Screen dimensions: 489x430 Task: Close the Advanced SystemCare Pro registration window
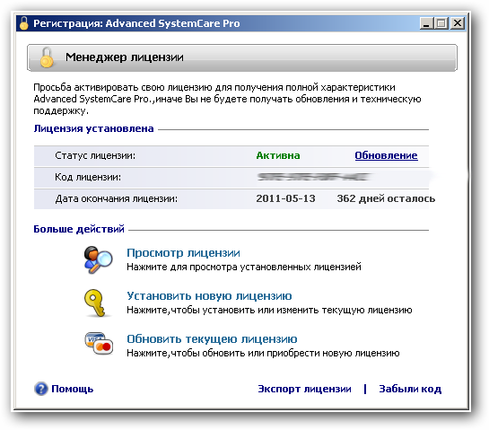(x=458, y=23)
